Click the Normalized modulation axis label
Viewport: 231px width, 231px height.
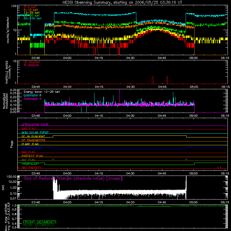tap(5, 101)
